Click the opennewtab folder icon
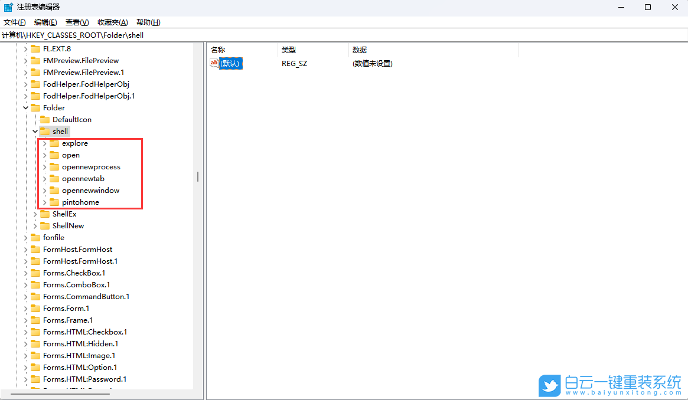 click(54, 178)
